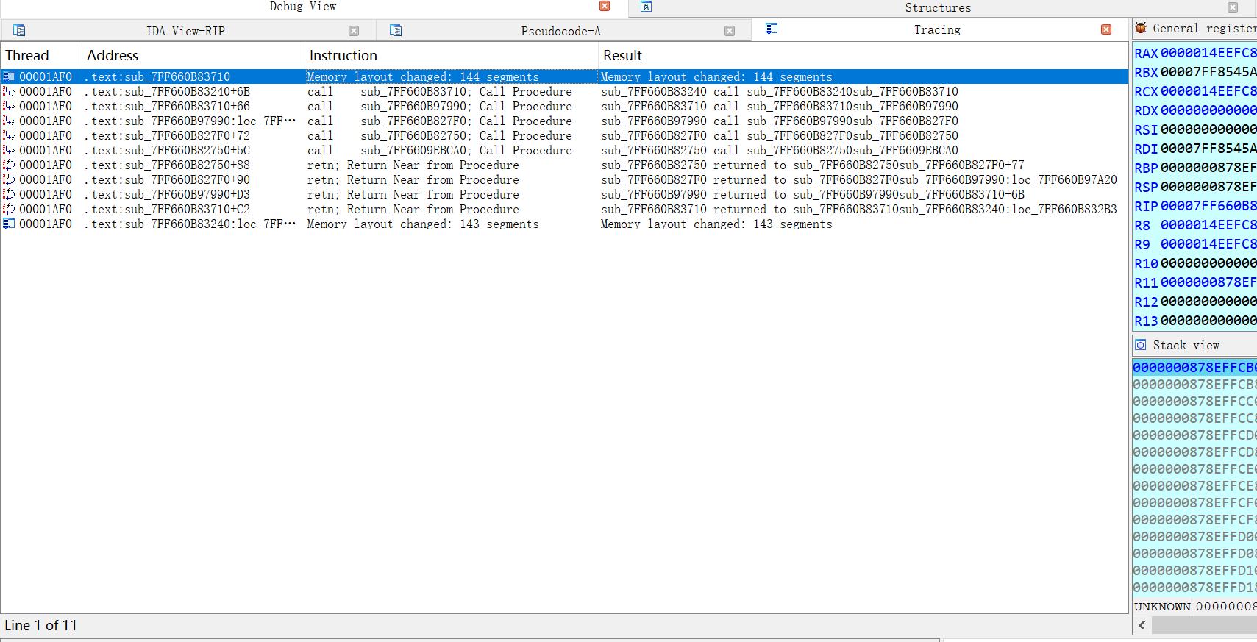The height and width of the screenshot is (642, 1257).
Task: Close the IDA View-RIP tab
Action: pos(354,31)
